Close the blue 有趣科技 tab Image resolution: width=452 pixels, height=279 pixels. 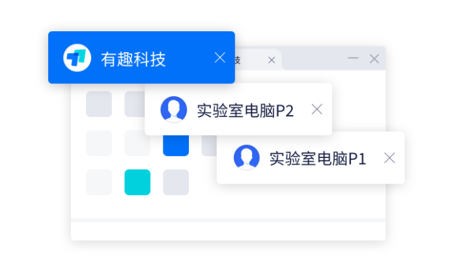(x=220, y=58)
